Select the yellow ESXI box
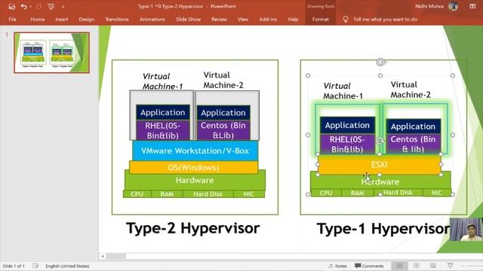The width and height of the screenshot is (483, 271). click(379, 165)
